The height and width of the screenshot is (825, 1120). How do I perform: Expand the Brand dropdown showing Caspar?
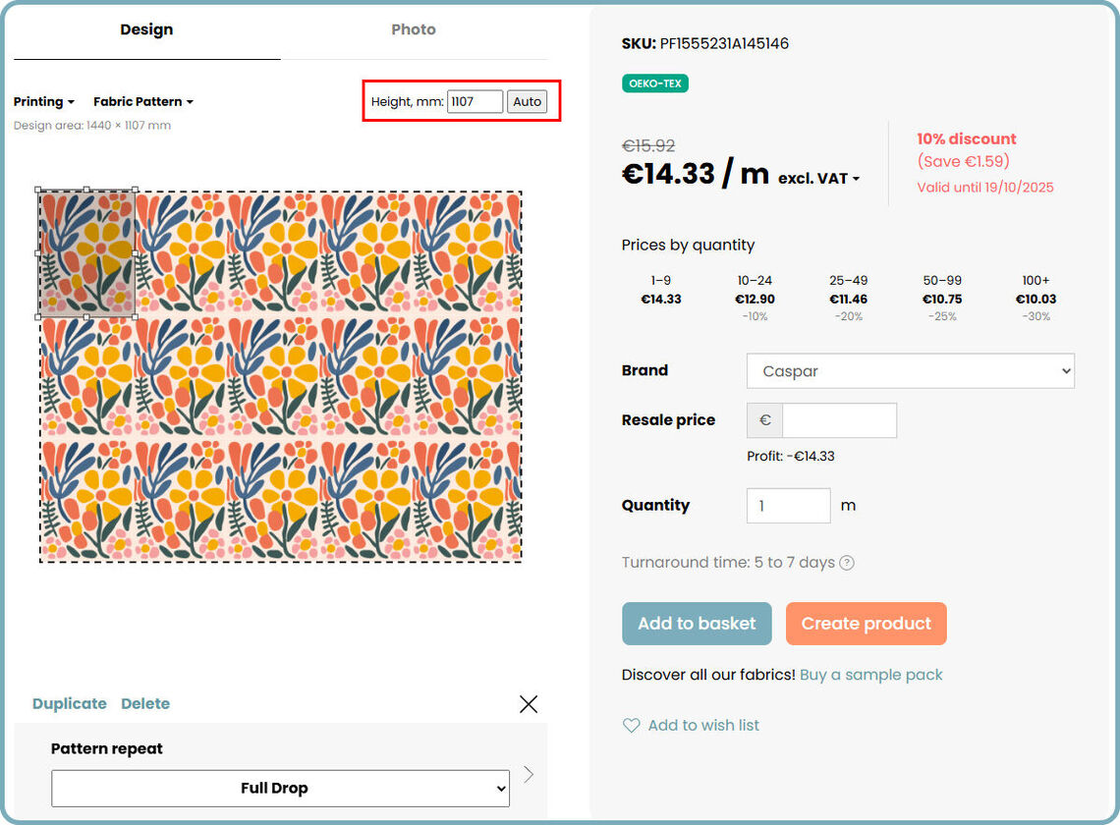pyautogui.click(x=910, y=371)
